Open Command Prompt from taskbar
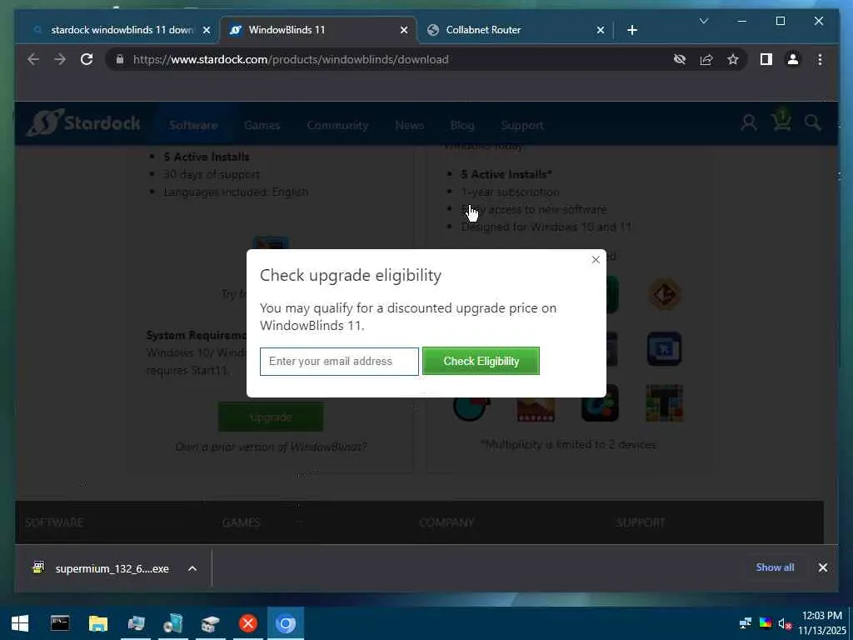 click(x=60, y=623)
